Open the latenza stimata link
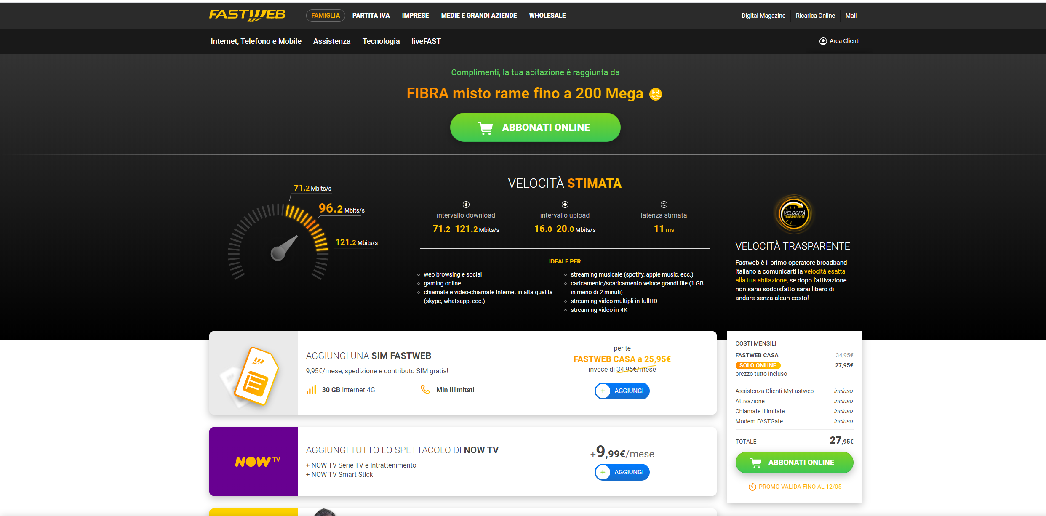 [664, 215]
